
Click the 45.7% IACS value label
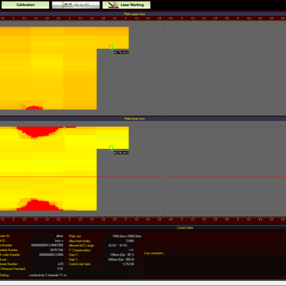pyautogui.click(x=122, y=52)
